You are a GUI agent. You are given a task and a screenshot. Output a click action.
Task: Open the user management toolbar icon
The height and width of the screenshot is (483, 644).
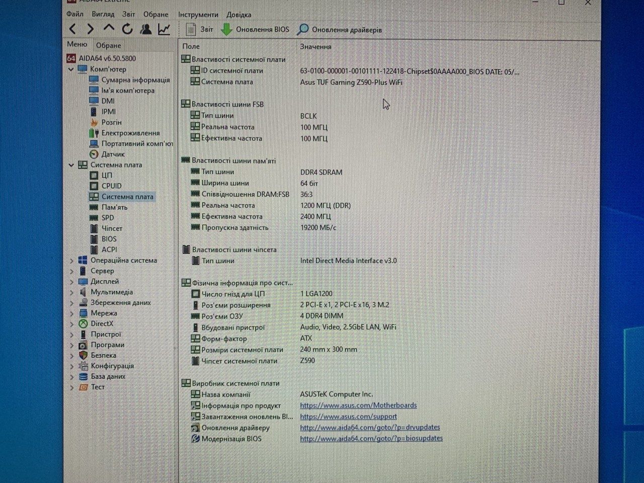coord(146,29)
